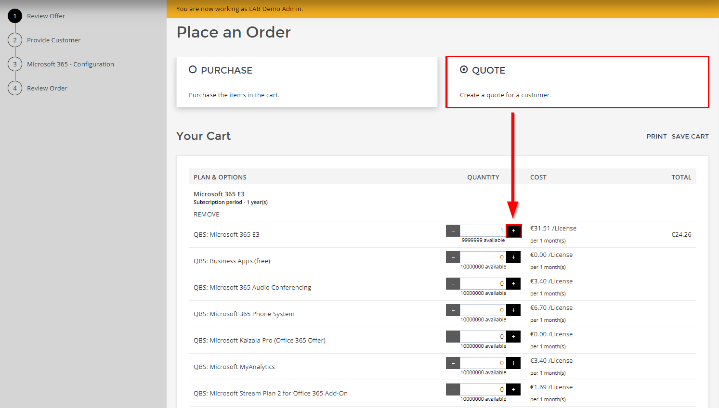The width and height of the screenshot is (719, 408).
Task: Click quantity field for Business Apps (free)
Action: point(483,257)
